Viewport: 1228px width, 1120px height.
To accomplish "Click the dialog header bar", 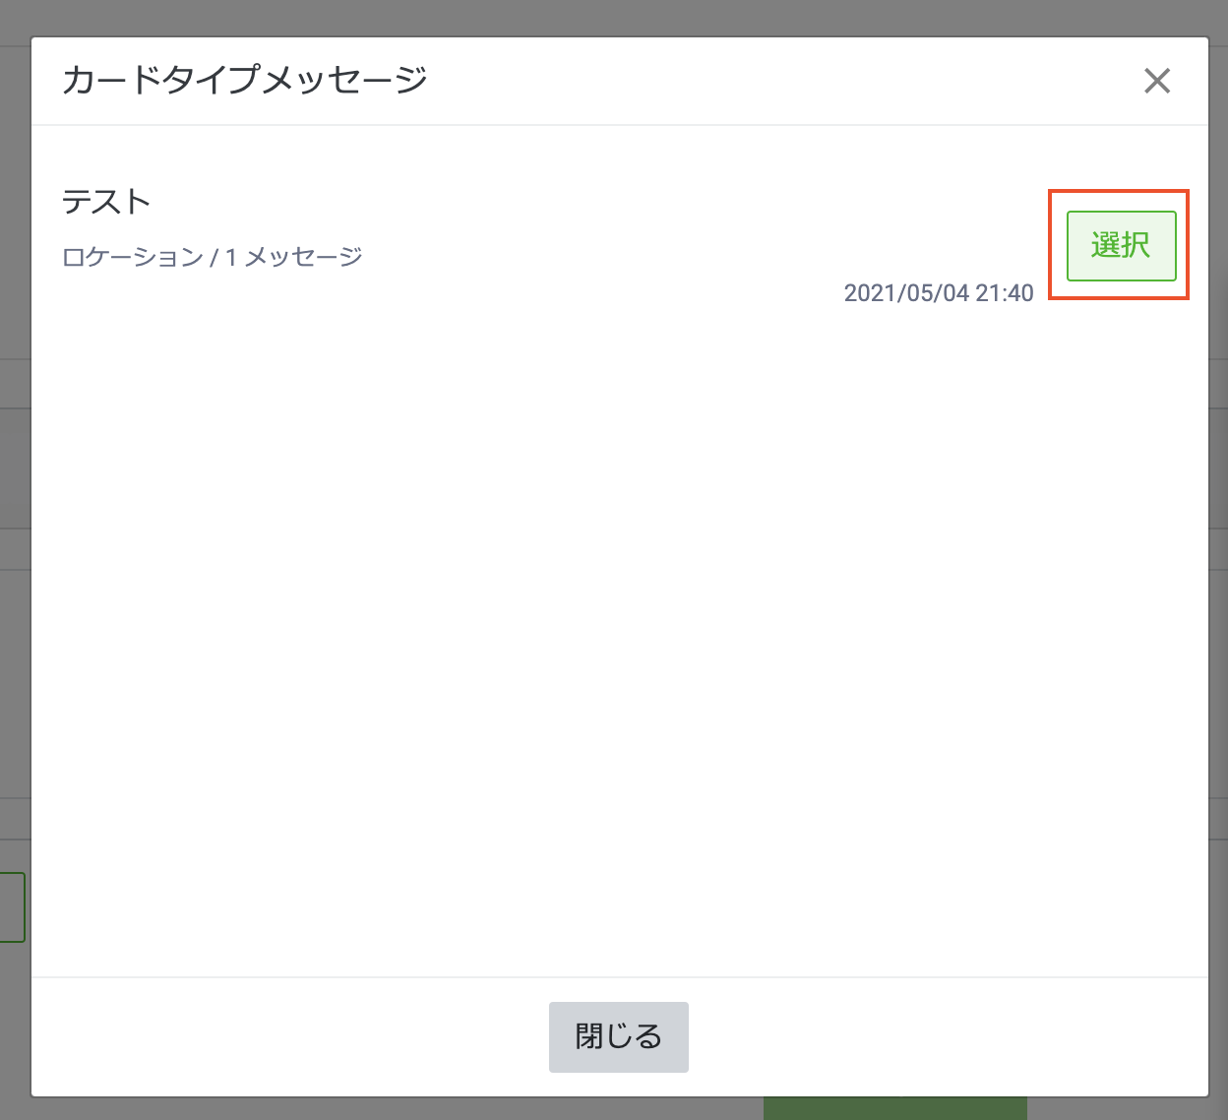I will (610, 81).
